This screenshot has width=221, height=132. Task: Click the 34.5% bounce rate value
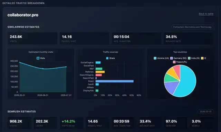point(171,37)
